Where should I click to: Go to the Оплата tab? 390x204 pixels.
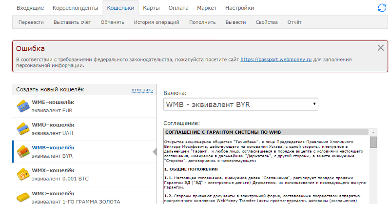[x=178, y=8]
